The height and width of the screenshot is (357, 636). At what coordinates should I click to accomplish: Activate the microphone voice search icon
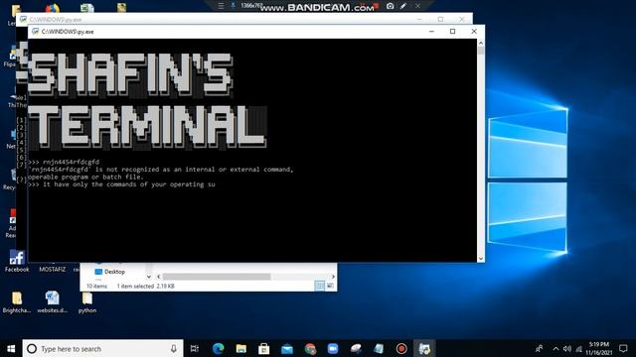point(174,348)
